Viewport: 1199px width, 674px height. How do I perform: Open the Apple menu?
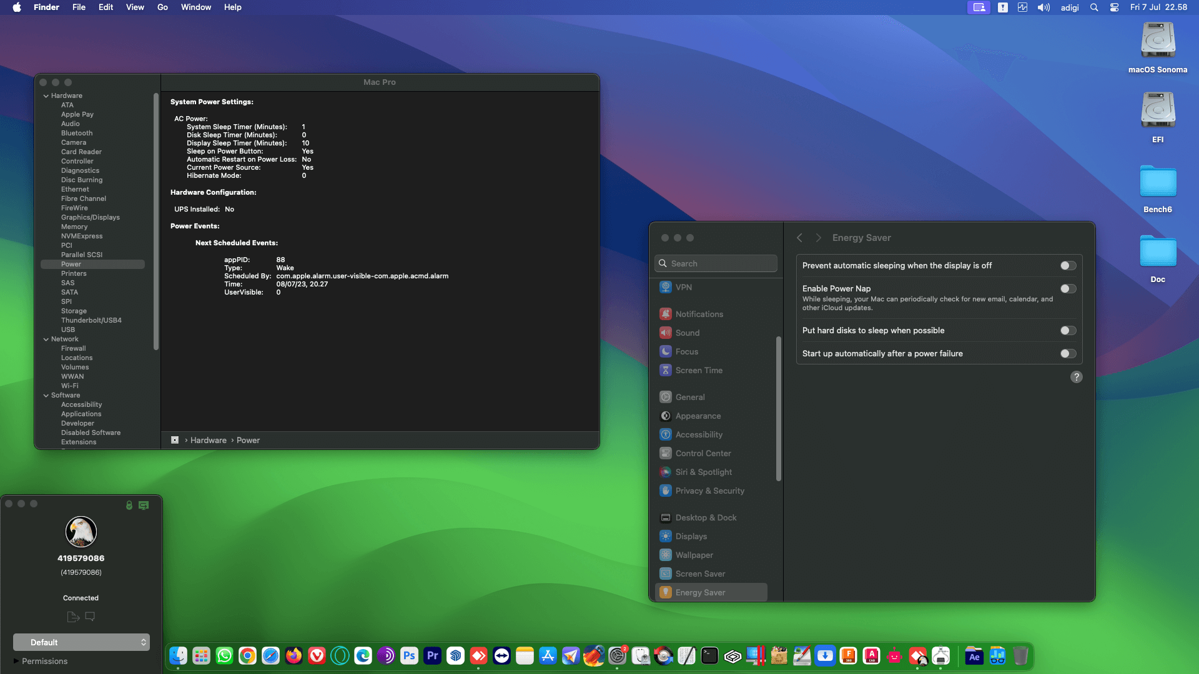tap(17, 7)
